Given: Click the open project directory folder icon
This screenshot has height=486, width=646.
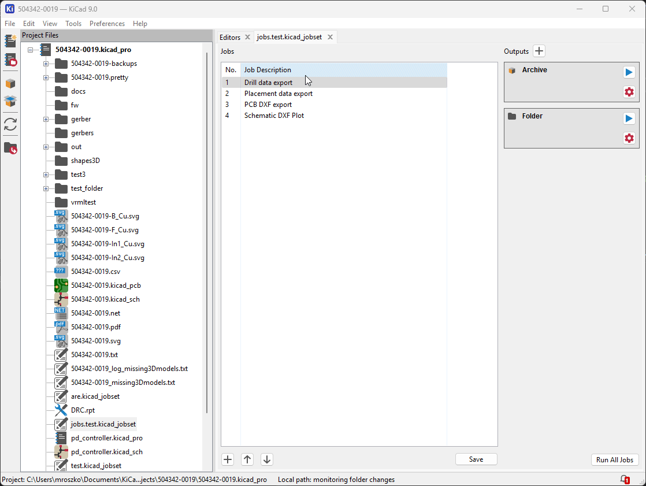Looking at the screenshot, I should pos(10,148).
